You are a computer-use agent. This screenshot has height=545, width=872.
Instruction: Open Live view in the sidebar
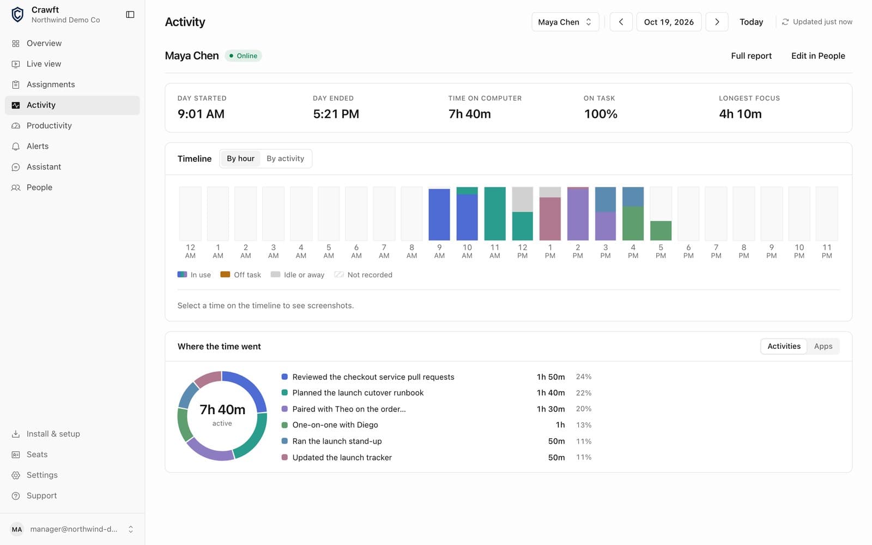click(x=72, y=64)
